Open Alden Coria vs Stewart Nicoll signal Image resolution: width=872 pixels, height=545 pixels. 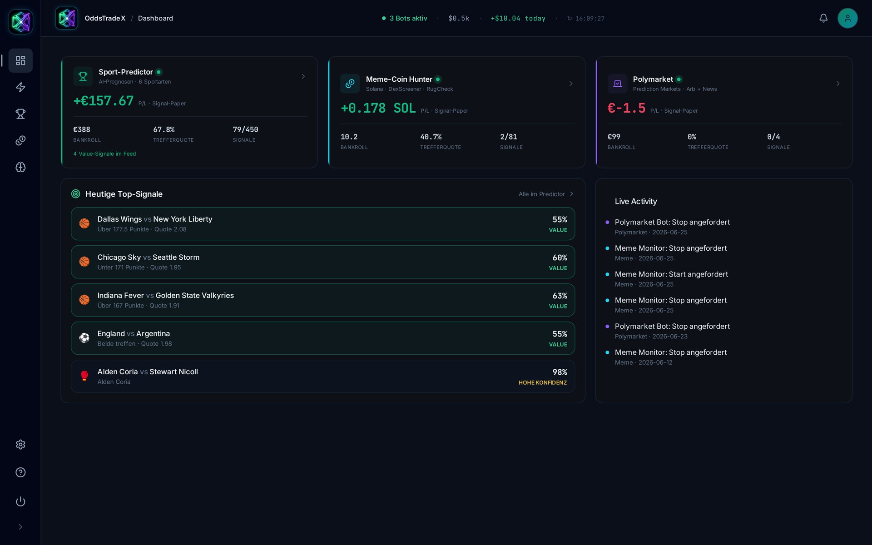(x=323, y=377)
